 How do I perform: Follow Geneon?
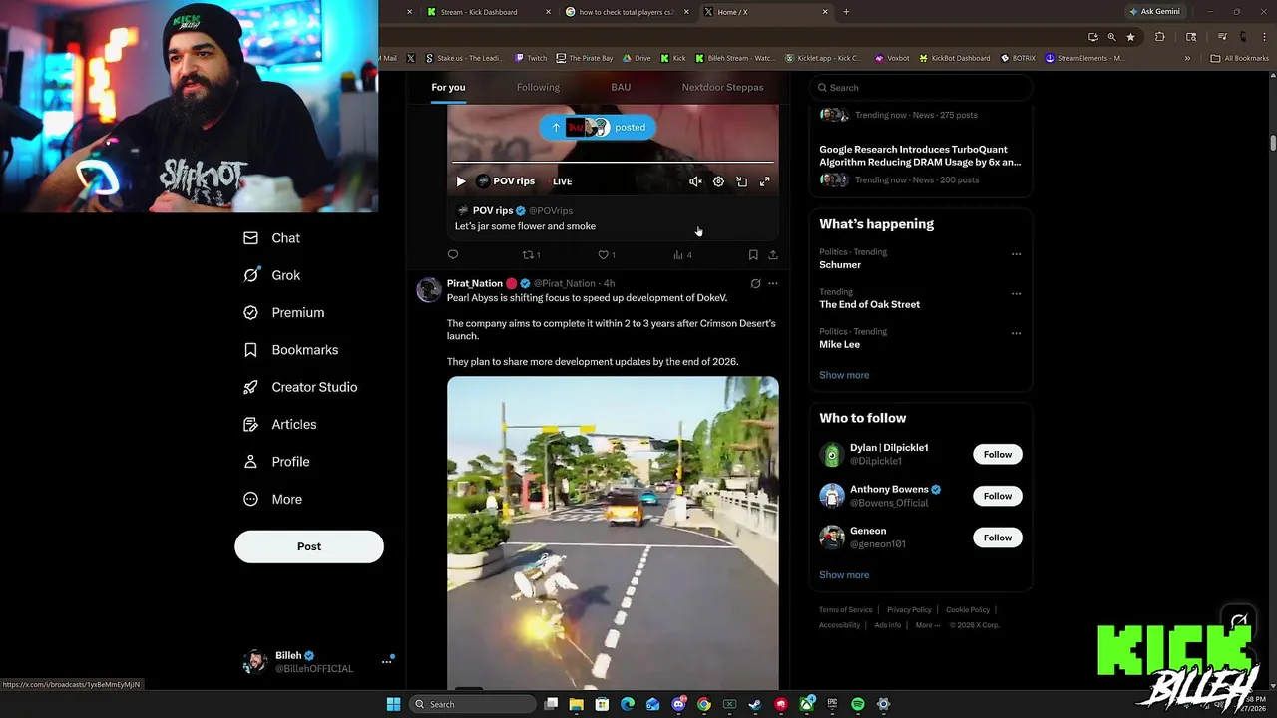(x=997, y=538)
